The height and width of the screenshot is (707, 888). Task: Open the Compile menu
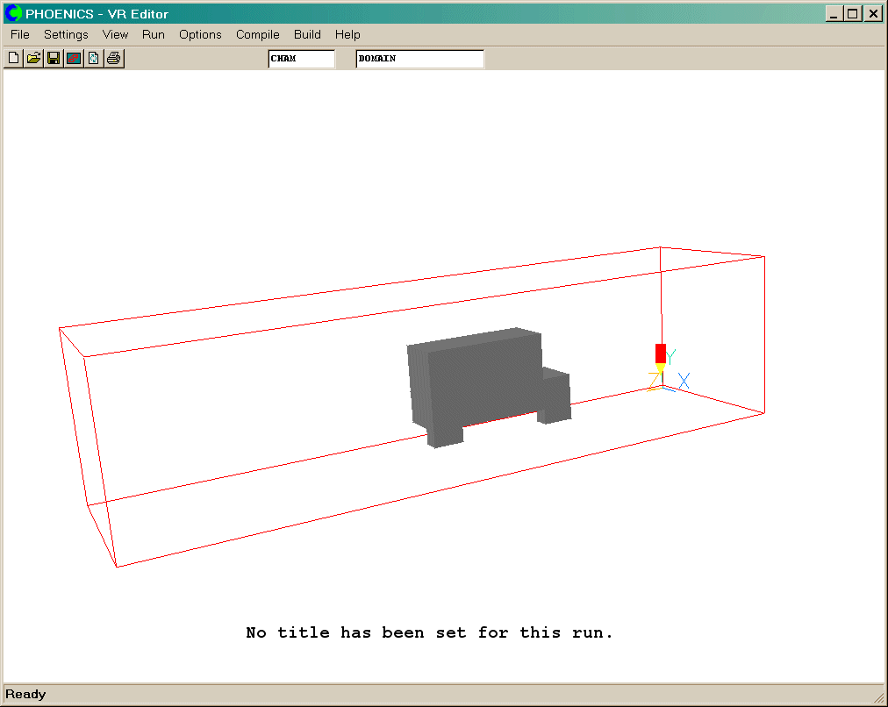pyautogui.click(x=257, y=35)
